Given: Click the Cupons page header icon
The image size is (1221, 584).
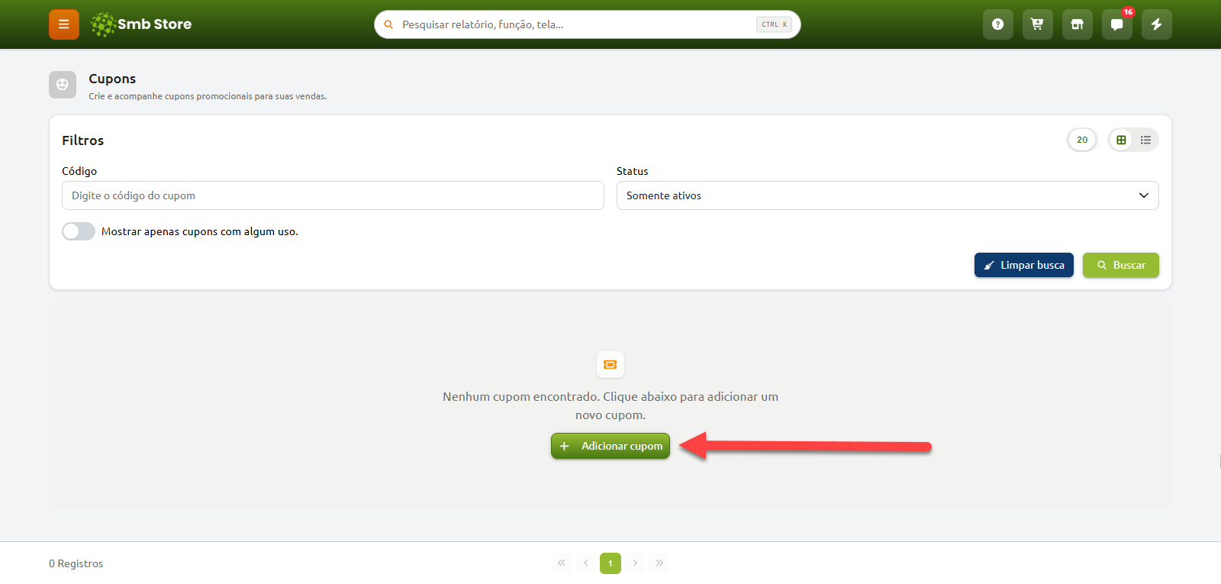Looking at the screenshot, I should pyautogui.click(x=63, y=85).
